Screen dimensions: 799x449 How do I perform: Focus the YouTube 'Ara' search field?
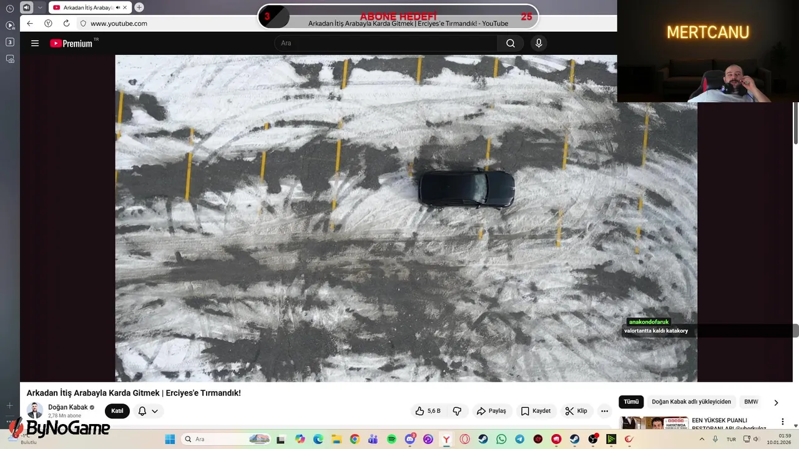click(x=386, y=43)
